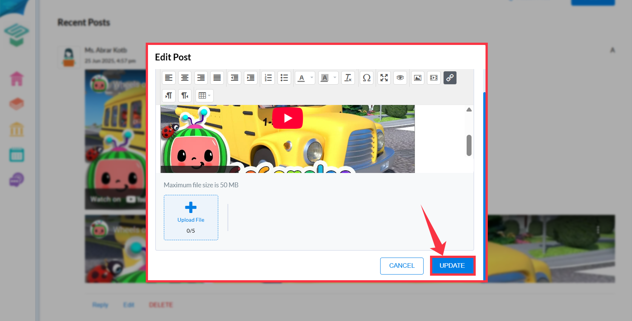Click the Edit link under the post
This screenshot has width=632, height=321.
pos(129,305)
